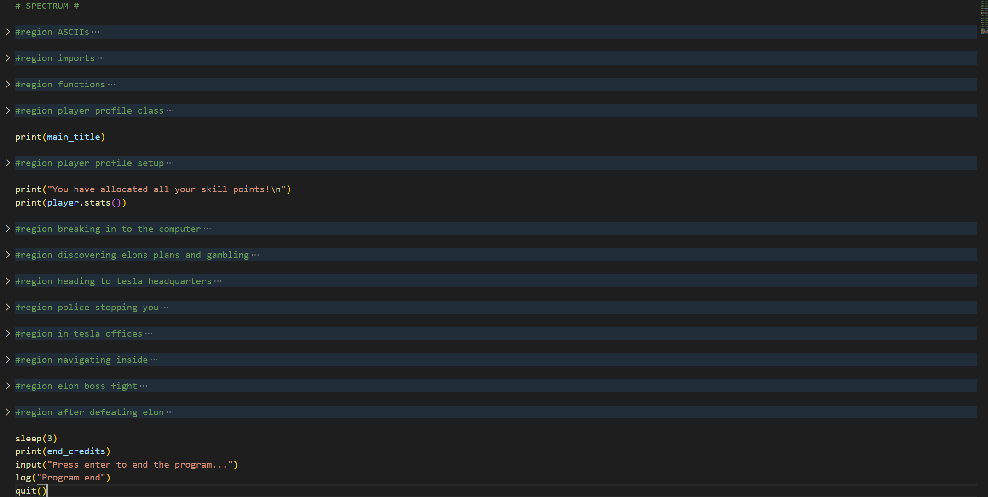Expand the ASCIIs region chevron

point(8,32)
